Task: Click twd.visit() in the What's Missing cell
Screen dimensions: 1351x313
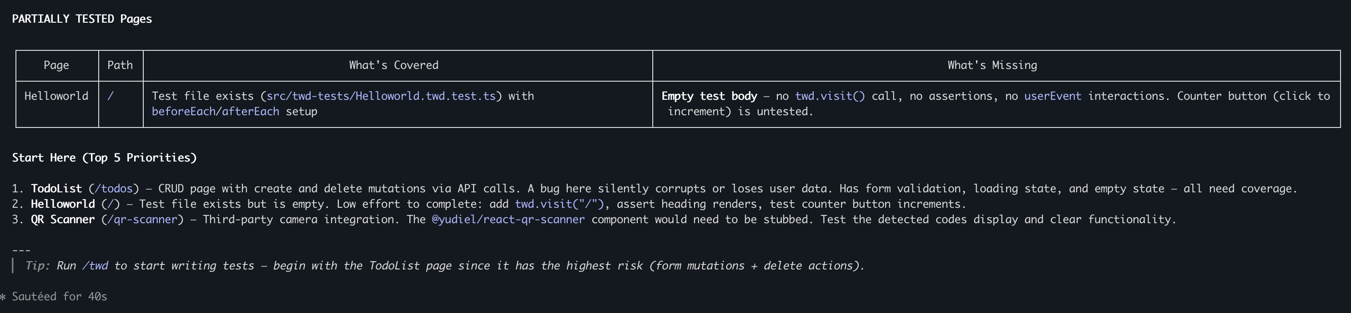Action: coord(830,96)
